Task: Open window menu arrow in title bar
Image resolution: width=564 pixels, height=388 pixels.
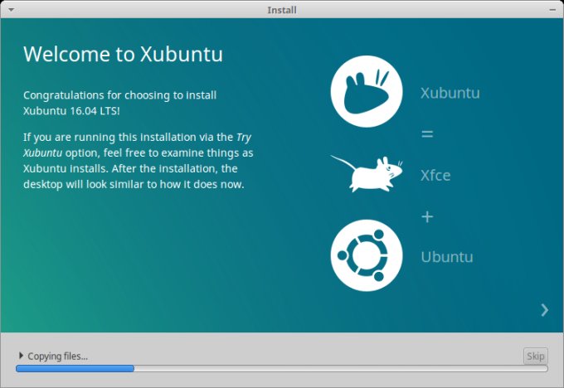Action: 11,10
